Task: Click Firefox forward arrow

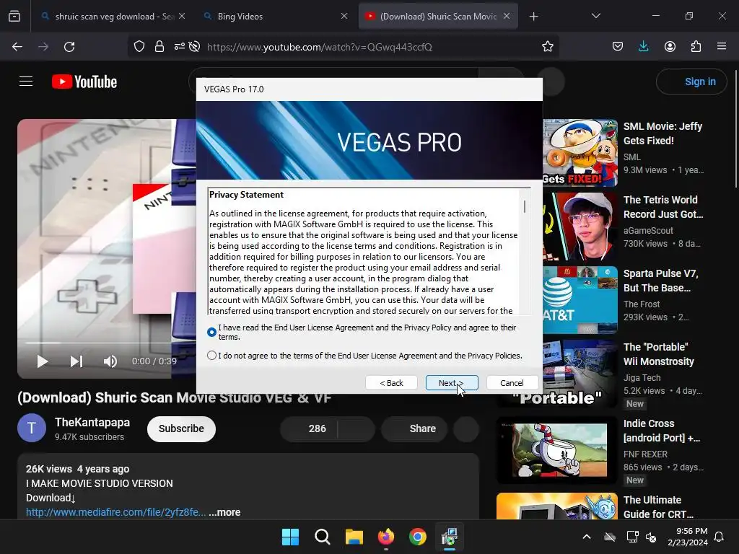Action: (43, 47)
